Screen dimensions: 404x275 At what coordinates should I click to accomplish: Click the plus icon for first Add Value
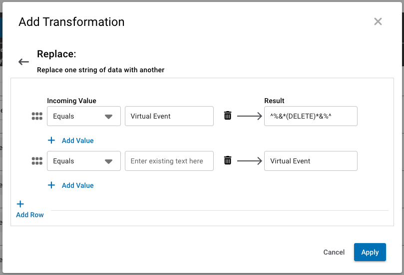click(51, 140)
